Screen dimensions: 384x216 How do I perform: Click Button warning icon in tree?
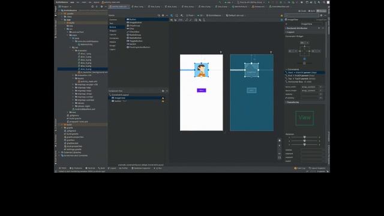163,101
